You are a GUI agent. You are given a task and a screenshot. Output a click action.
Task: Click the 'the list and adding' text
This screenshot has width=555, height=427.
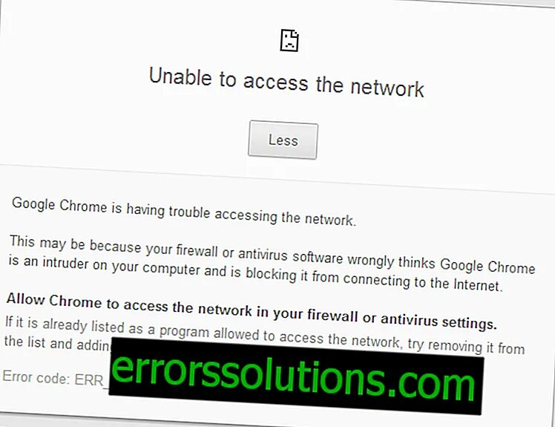(58, 343)
